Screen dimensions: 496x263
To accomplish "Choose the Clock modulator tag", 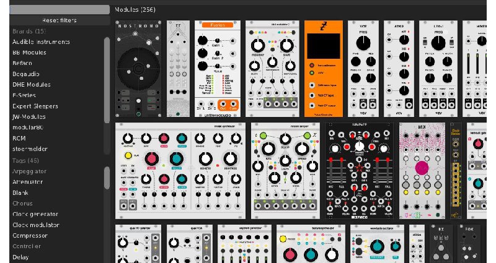I will tap(36, 225).
